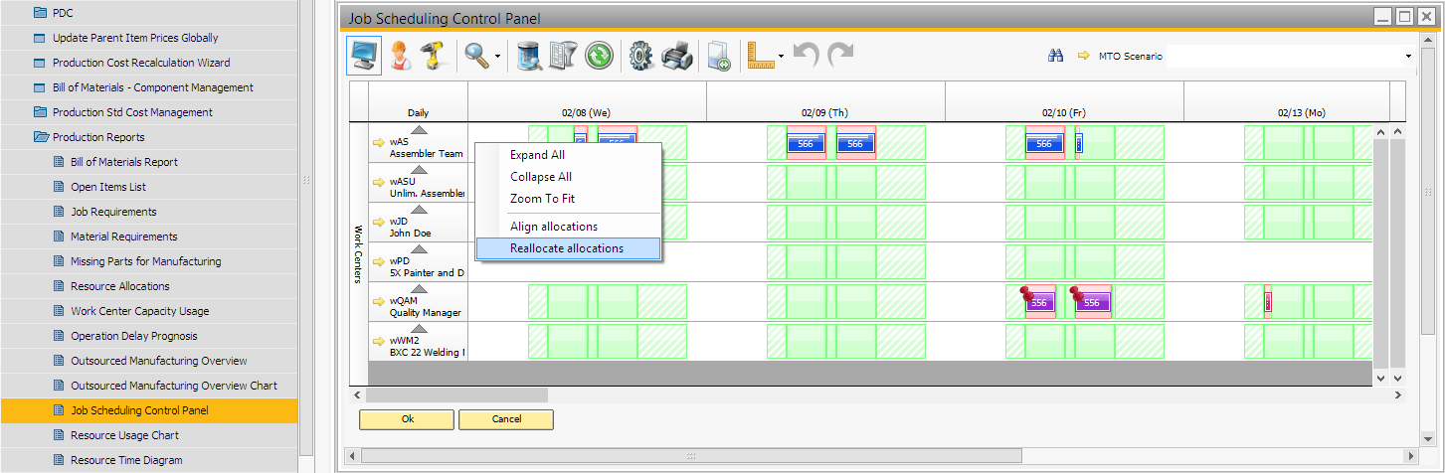Screen dimensions: 1445x473
Task: Click the table filter funnel icon
Action: (564, 56)
